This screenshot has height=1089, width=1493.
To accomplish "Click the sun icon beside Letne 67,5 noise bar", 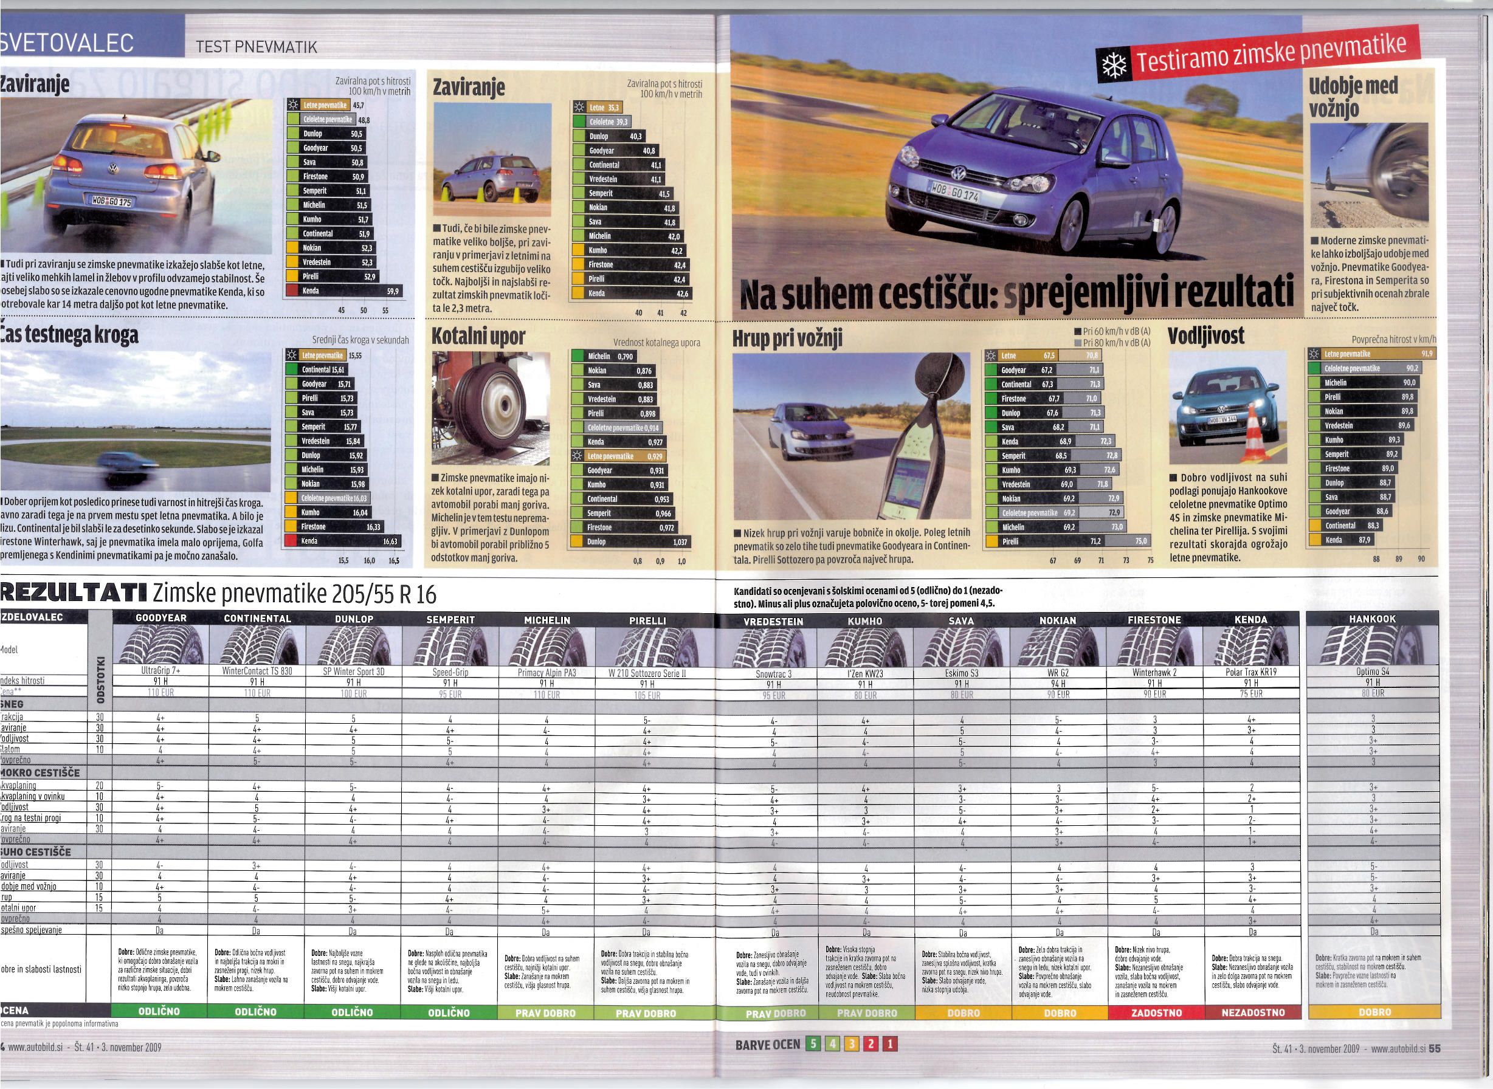I will click(x=990, y=356).
